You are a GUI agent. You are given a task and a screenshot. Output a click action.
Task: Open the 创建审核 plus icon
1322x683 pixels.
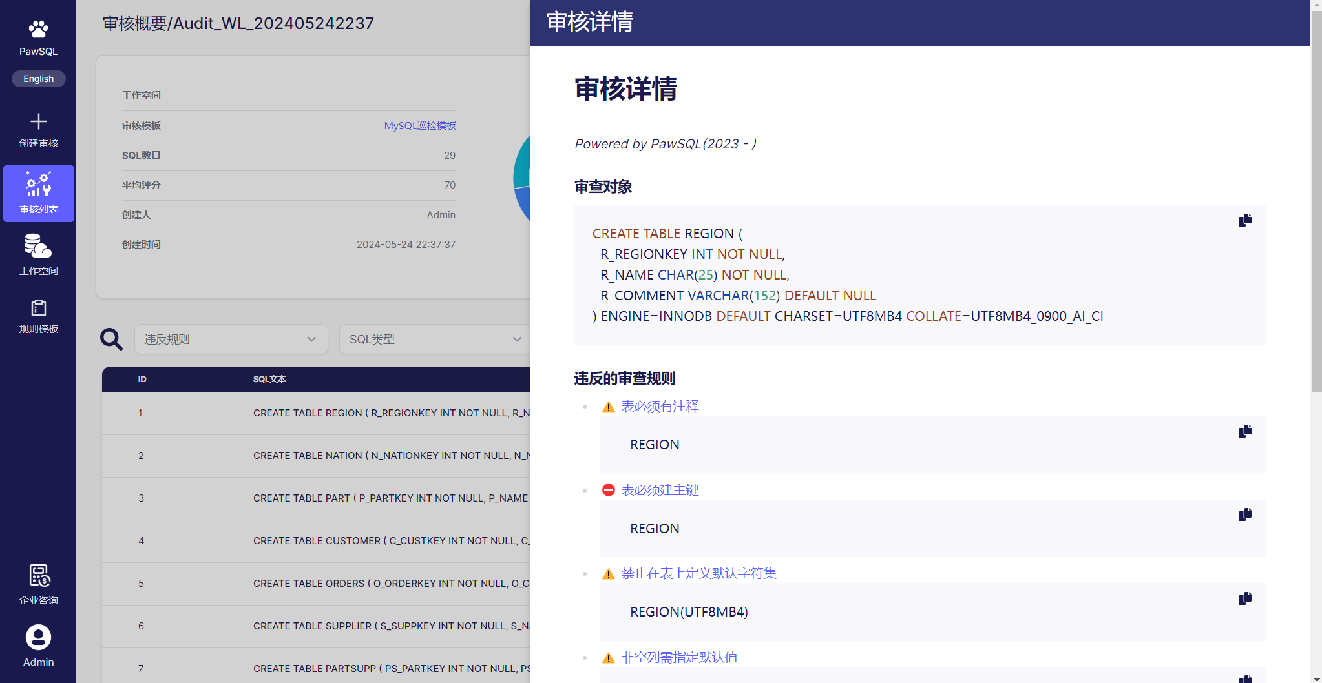point(38,122)
